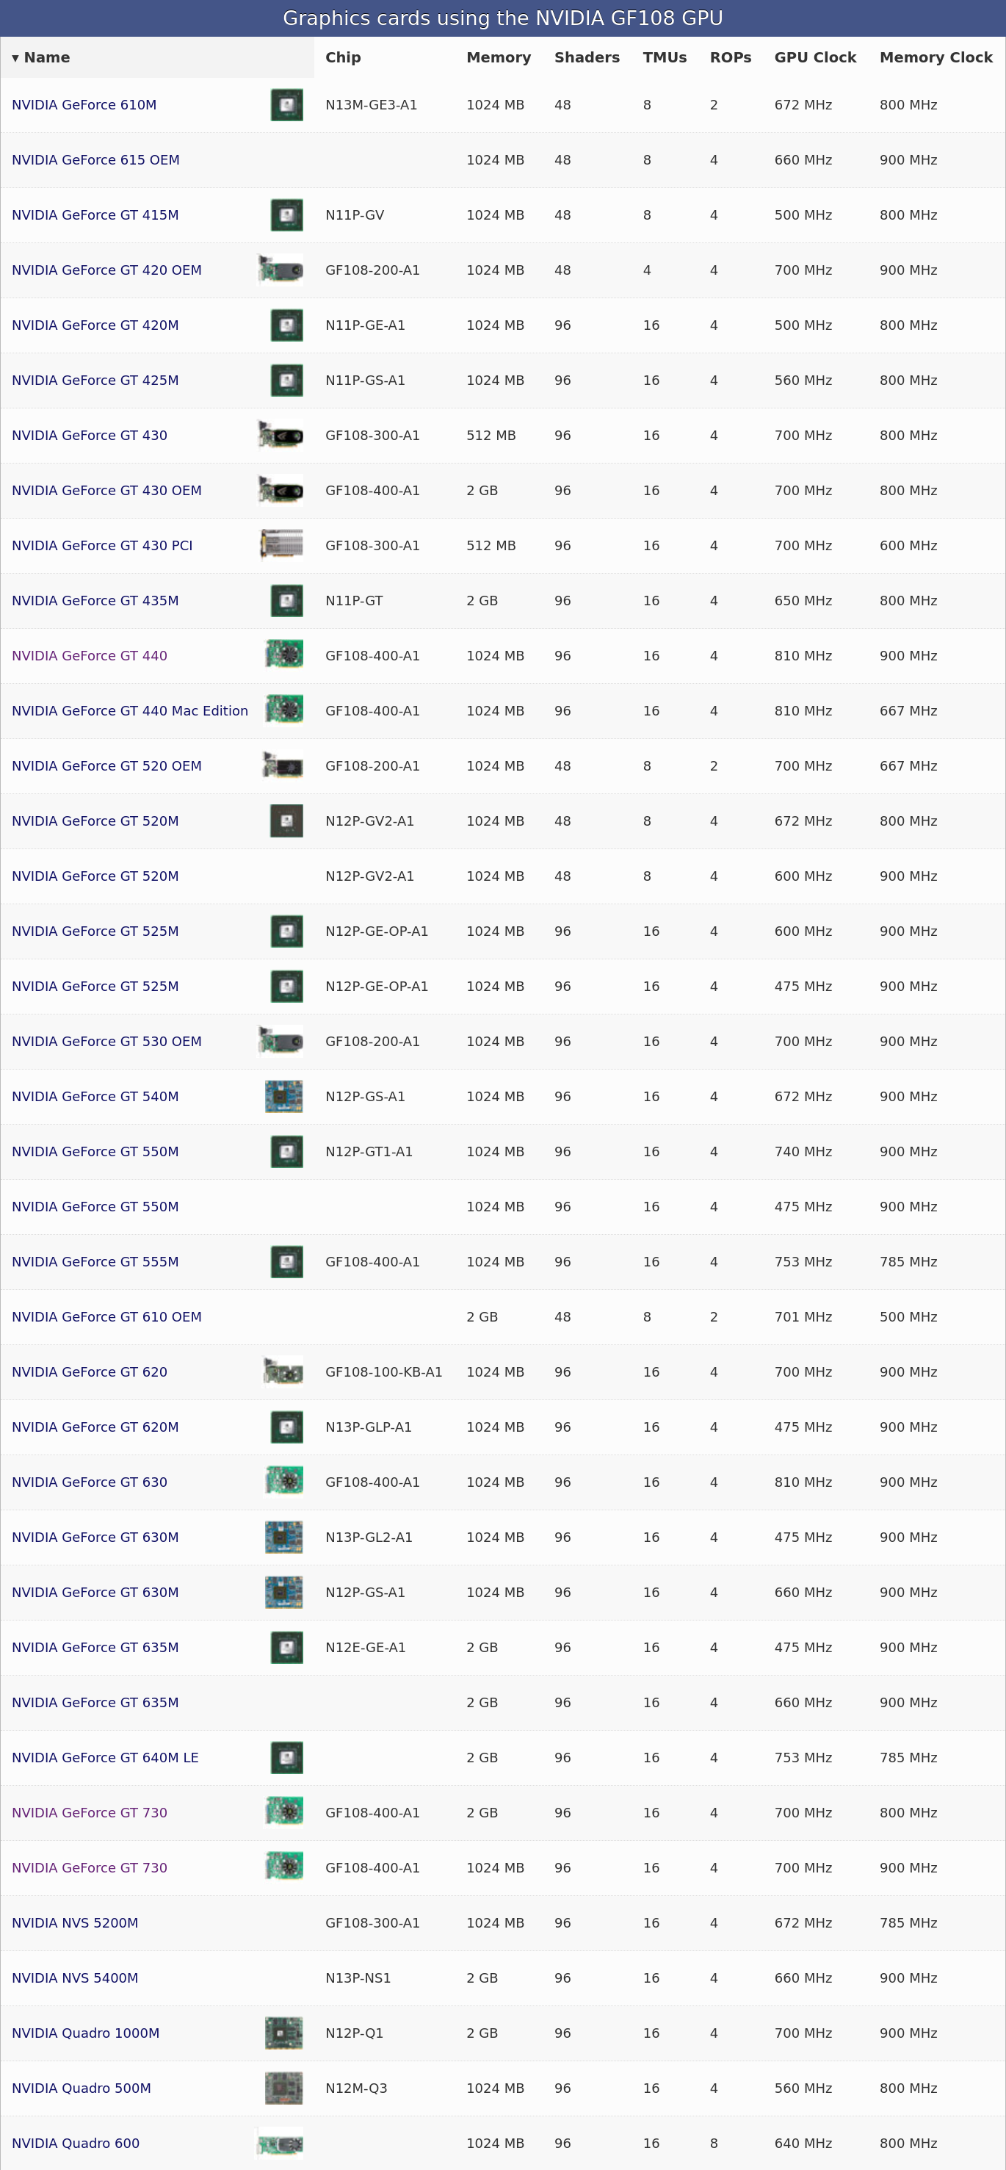Click the GT 430 PCI card thumbnail
The width and height of the screenshot is (1006, 2170).
[x=282, y=545]
